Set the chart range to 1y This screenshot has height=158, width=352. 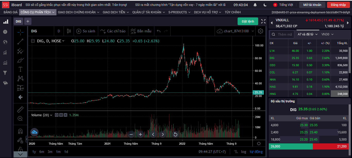click(34, 152)
